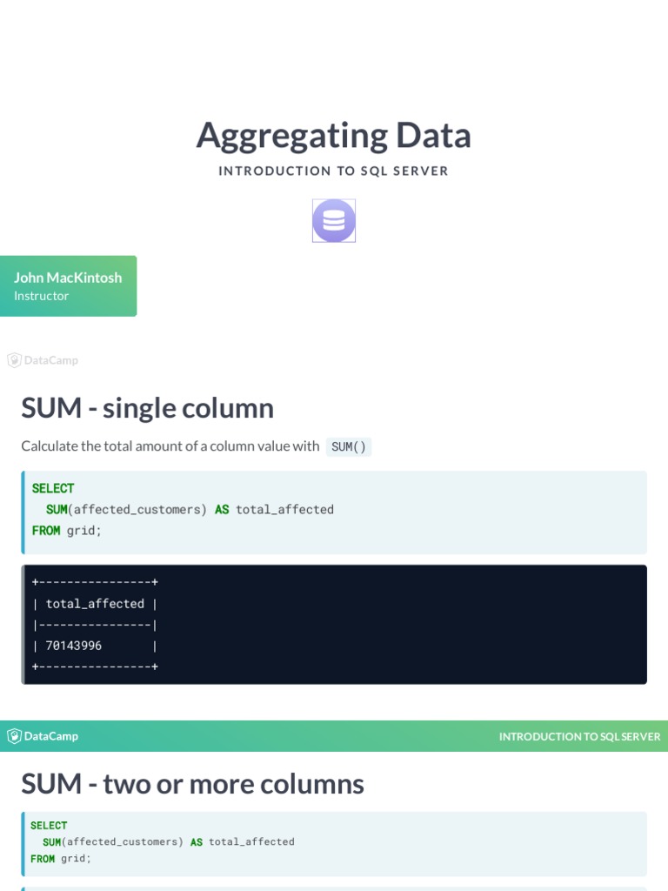The width and height of the screenshot is (668, 891).
Task: Click "FROM grid;" in the second code block
Action: pyautogui.click(x=60, y=859)
